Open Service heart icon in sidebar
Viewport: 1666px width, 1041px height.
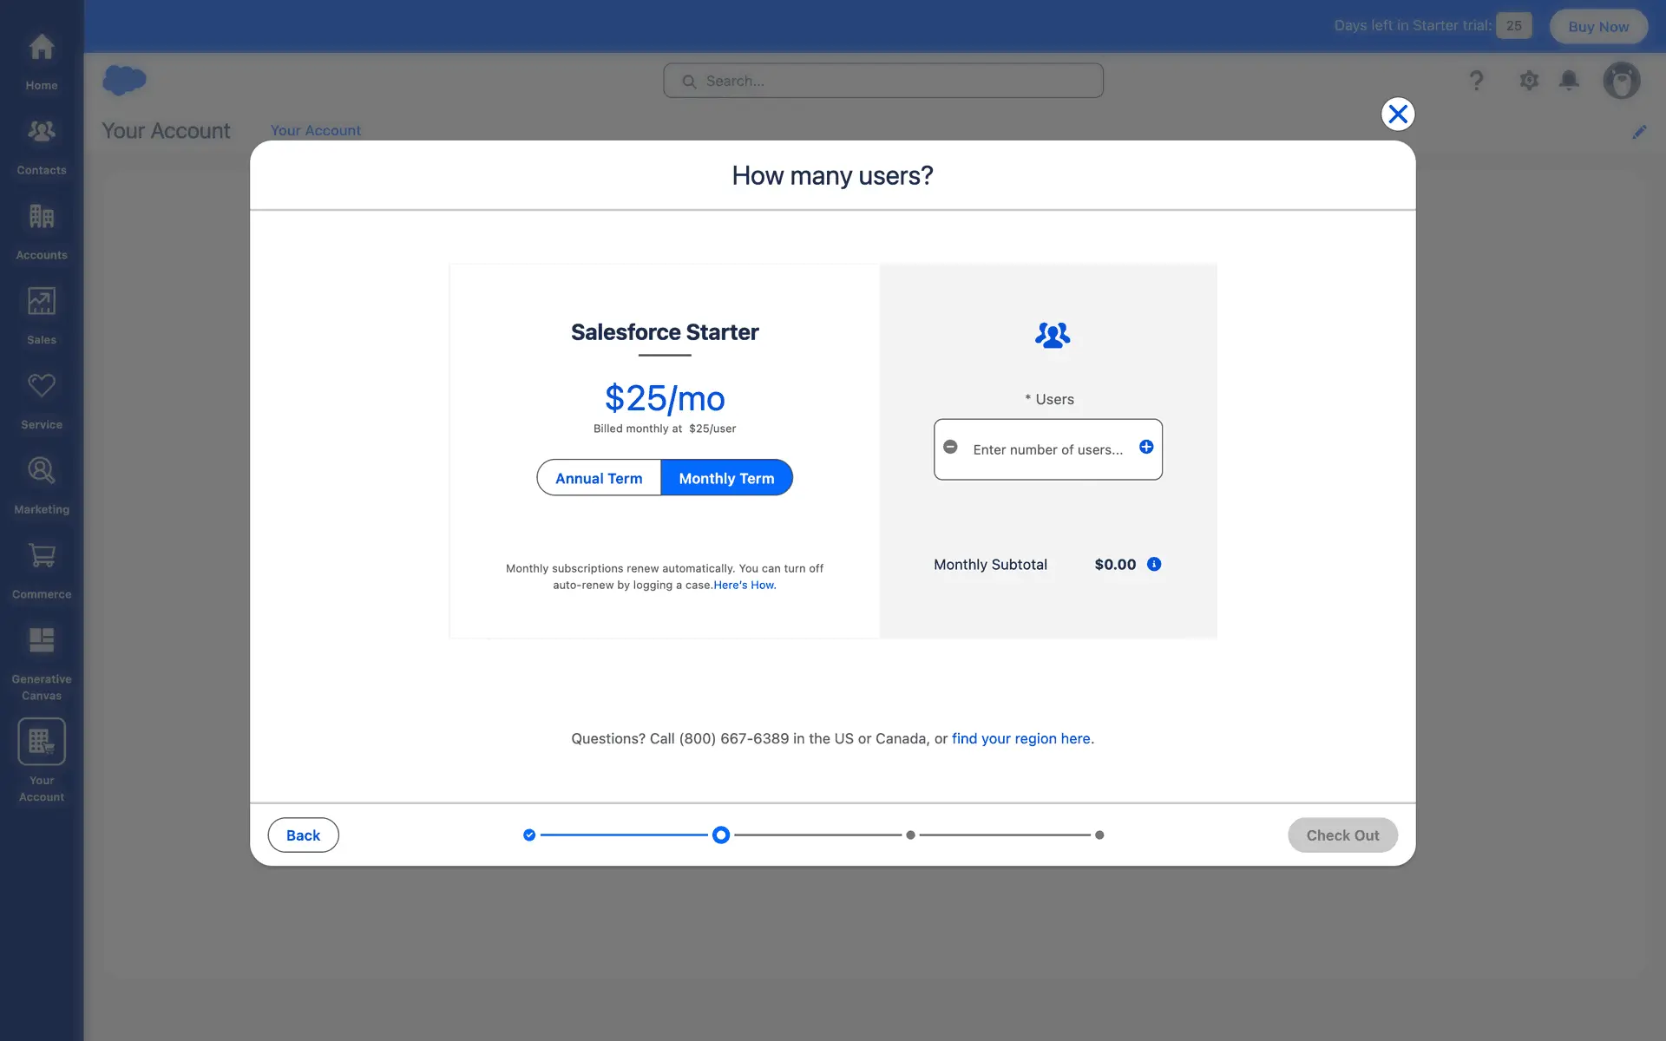pyautogui.click(x=42, y=386)
